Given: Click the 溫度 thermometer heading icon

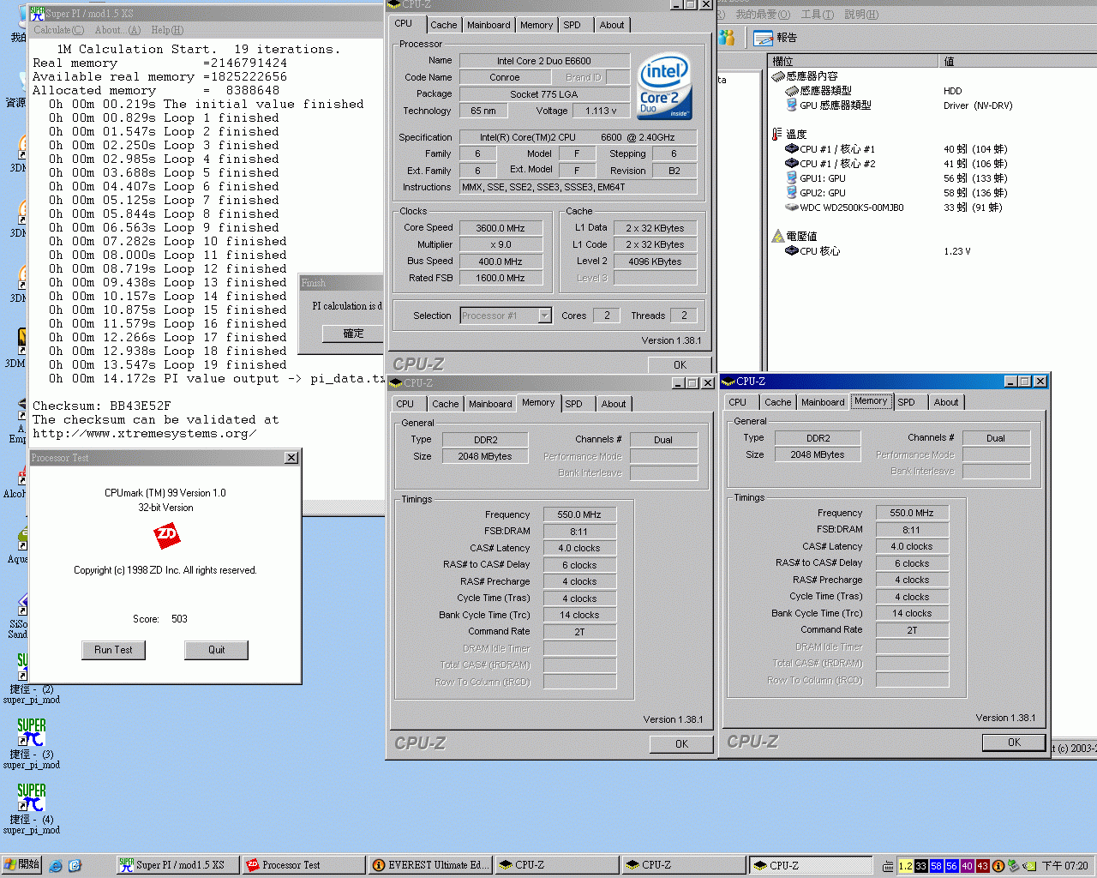Looking at the screenshot, I should 776,135.
